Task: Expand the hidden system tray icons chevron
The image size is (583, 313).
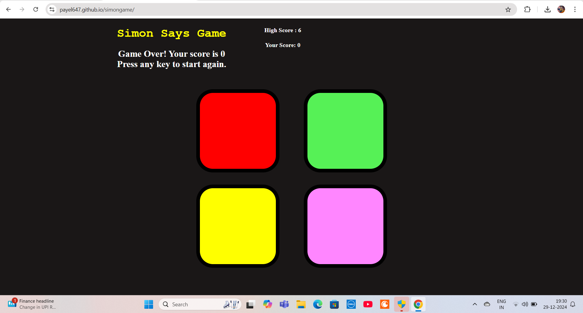Action: coord(475,304)
